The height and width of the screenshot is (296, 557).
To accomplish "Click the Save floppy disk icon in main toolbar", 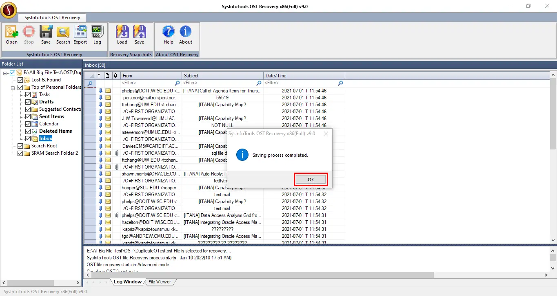I will tap(46, 32).
